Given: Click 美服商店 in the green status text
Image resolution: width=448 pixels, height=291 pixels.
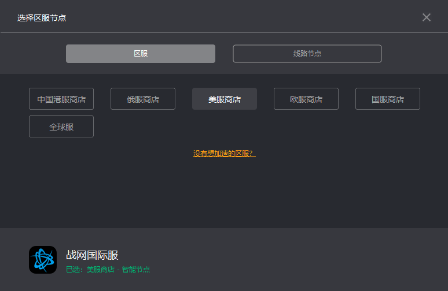Looking at the screenshot, I should (x=101, y=270).
